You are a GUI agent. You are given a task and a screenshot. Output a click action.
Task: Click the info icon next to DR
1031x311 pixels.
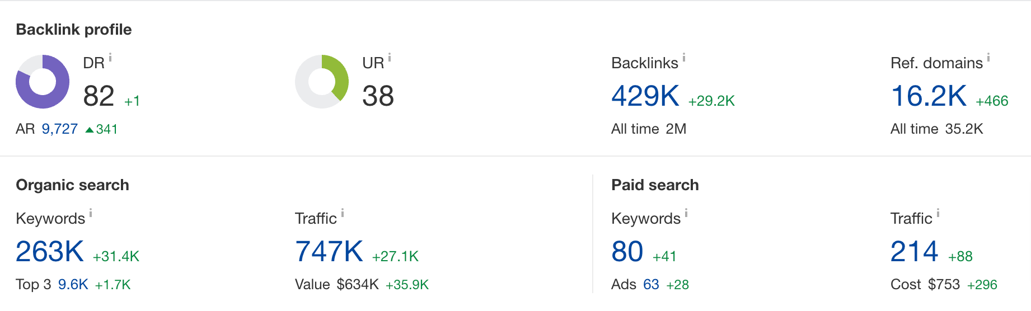click(110, 58)
